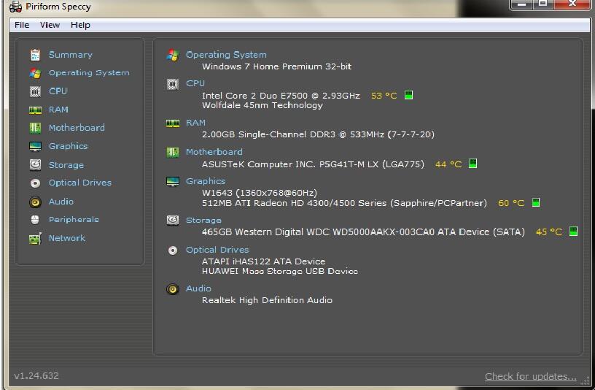Image resolution: width=595 pixels, height=390 pixels.
Task: Click the CPU chip icon in sidebar
Action: pos(35,91)
